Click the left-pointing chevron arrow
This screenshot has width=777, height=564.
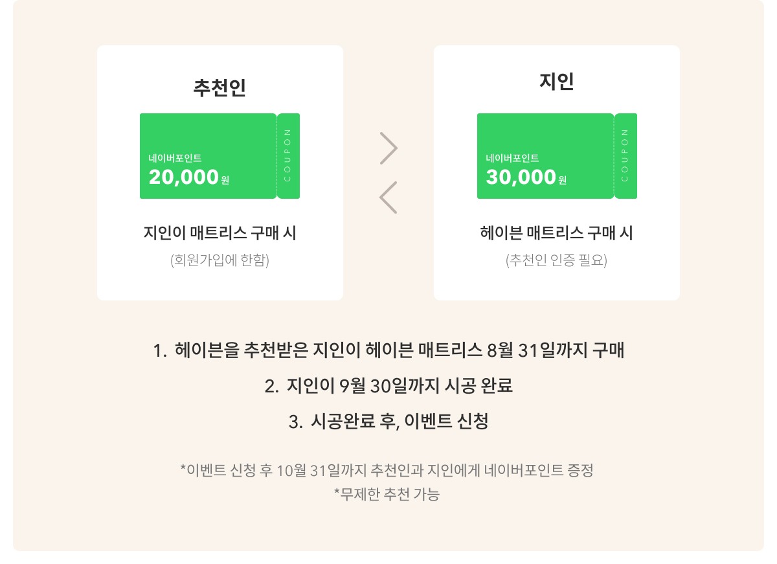(388, 197)
